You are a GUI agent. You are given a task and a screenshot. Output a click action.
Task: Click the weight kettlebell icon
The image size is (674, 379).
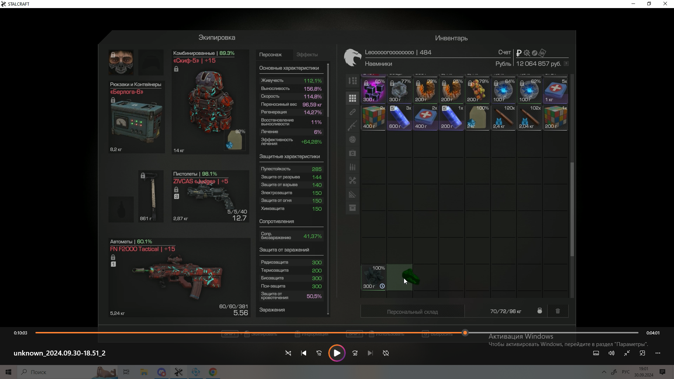coord(540,311)
